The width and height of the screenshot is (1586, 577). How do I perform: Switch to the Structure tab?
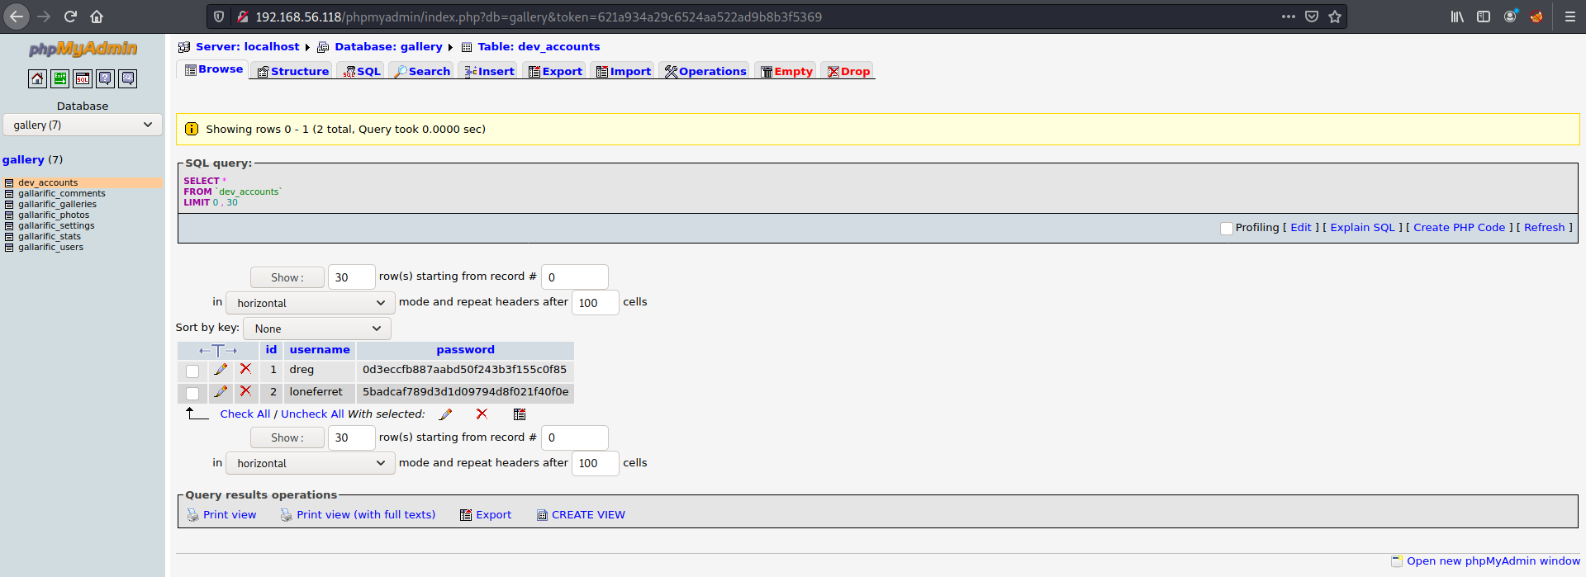[292, 72]
